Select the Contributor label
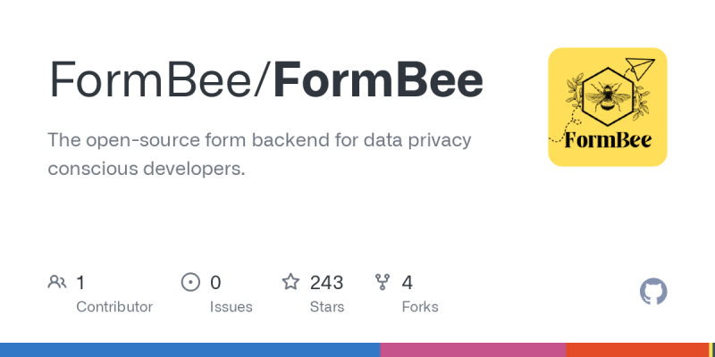715x357 pixels. (114, 306)
